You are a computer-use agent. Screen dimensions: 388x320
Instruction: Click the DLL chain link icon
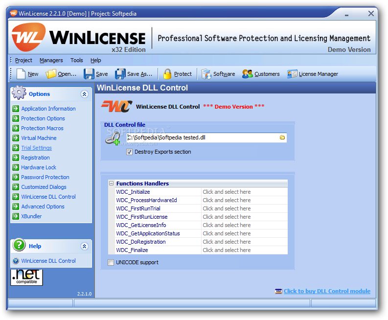[x=113, y=138]
